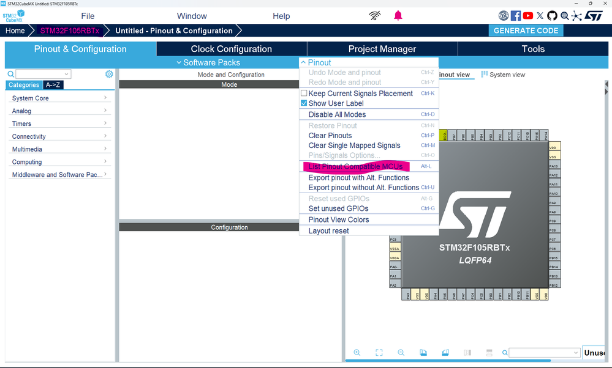Zoom in on the chip view
Viewport: 612px width, 368px height.
point(357,353)
